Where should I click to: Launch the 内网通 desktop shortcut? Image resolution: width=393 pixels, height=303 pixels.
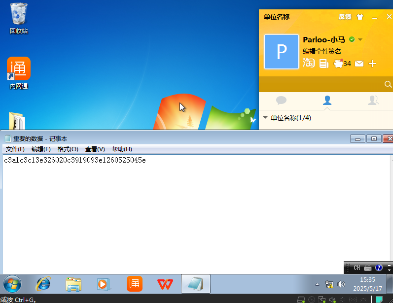click(19, 73)
